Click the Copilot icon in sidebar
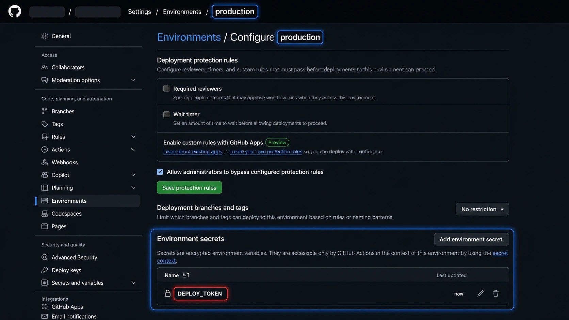The height and width of the screenshot is (320, 569). [45, 175]
